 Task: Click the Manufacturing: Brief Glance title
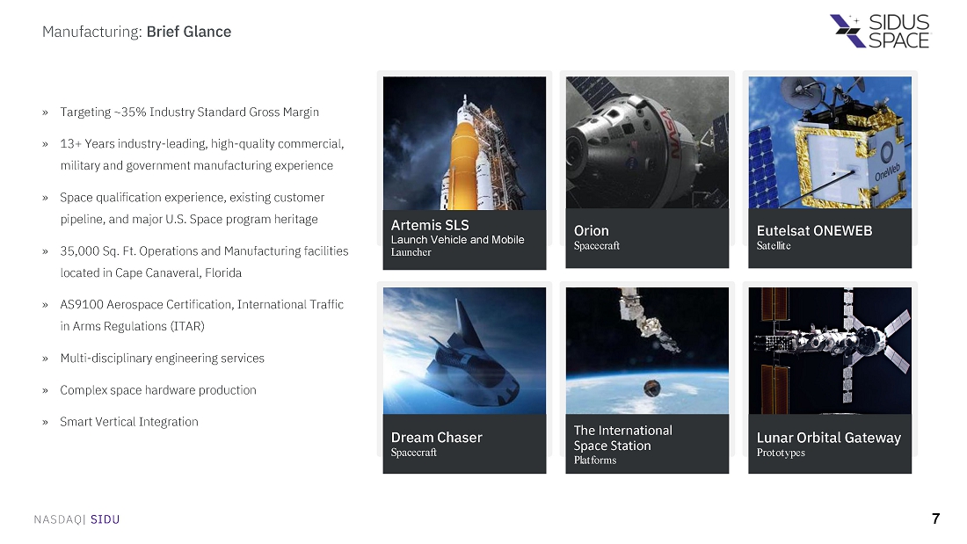click(137, 32)
